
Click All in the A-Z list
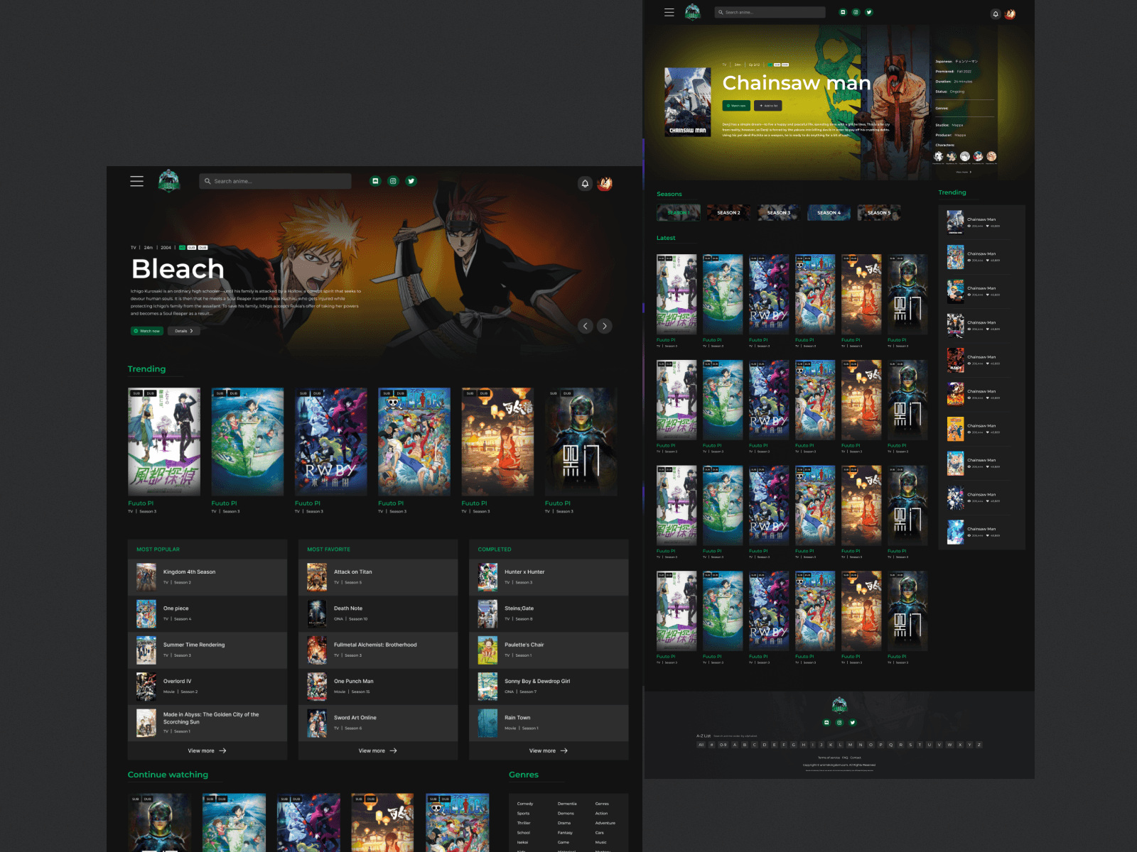(x=701, y=745)
